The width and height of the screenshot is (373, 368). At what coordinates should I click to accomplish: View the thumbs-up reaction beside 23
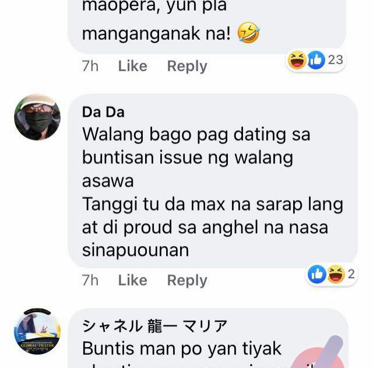(316, 60)
